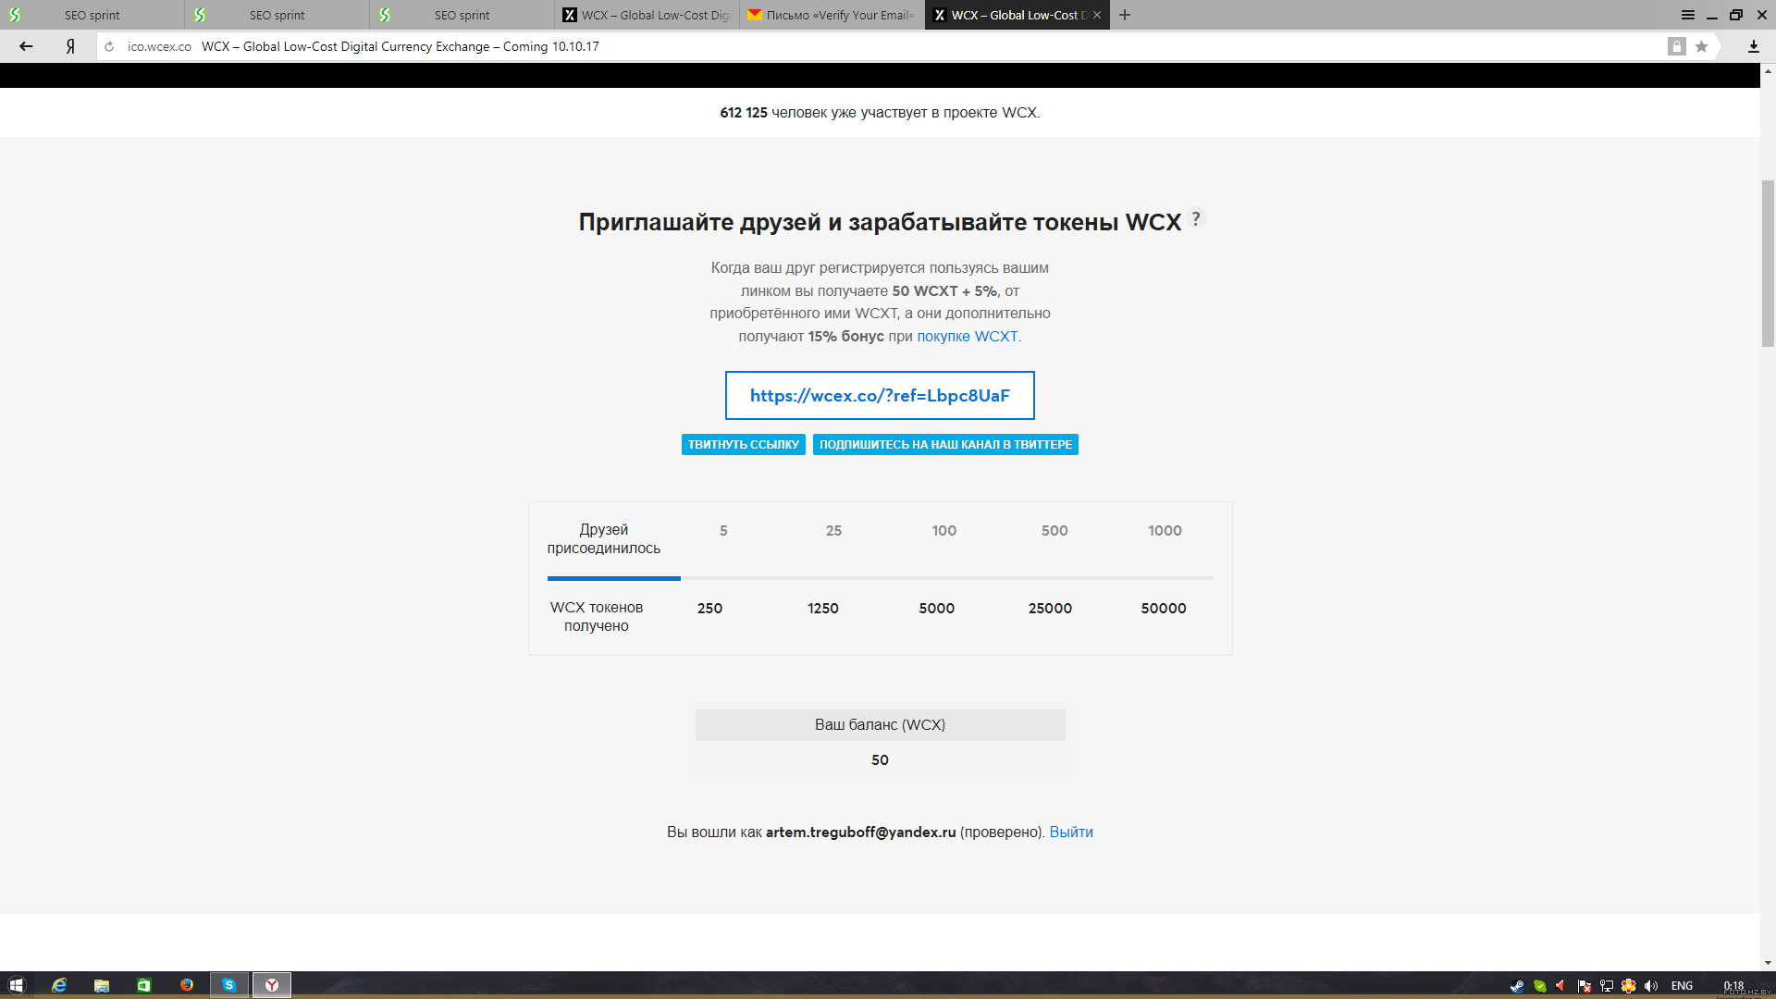Click the 5 friends milestone
The height and width of the screenshot is (999, 1776).
(x=723, y=530)
